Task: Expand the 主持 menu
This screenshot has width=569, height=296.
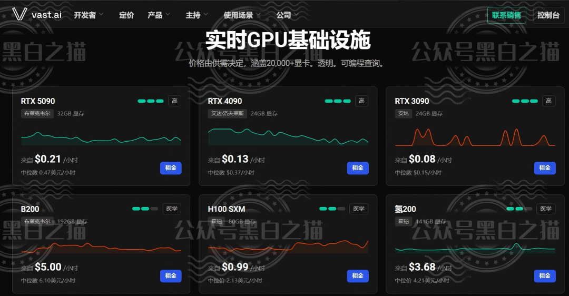Action: tap(197, 15)
